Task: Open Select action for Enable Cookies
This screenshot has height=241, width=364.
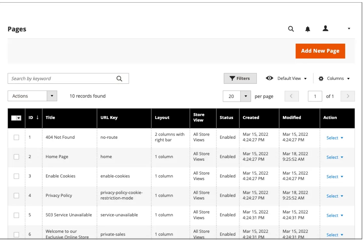Action: click(x=335, y=177)
